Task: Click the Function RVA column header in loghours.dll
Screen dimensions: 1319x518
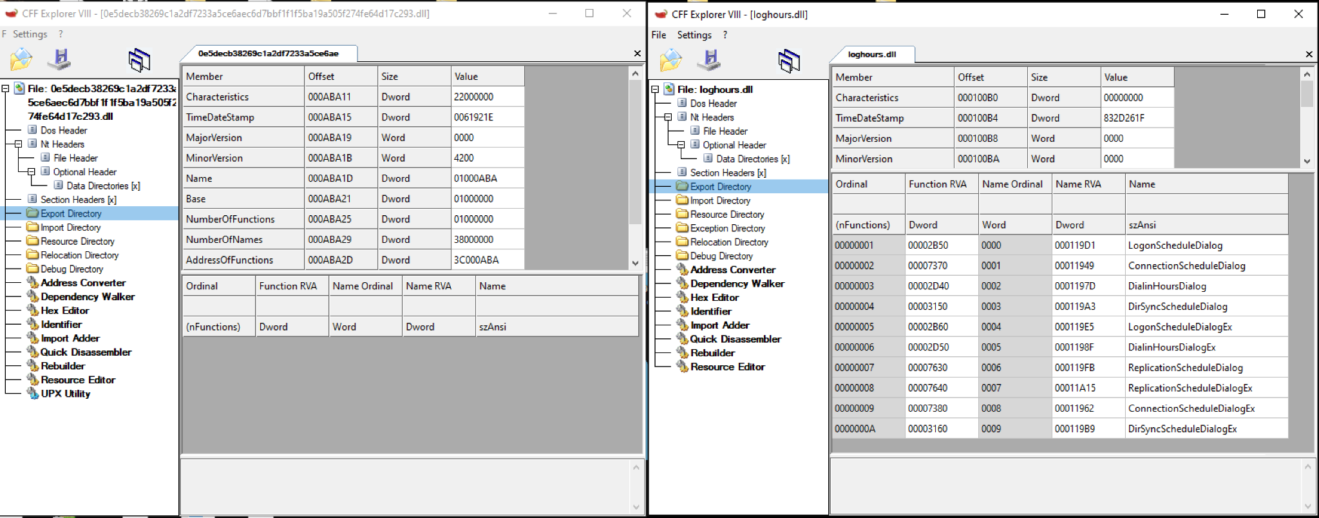Action: point(942,184)
